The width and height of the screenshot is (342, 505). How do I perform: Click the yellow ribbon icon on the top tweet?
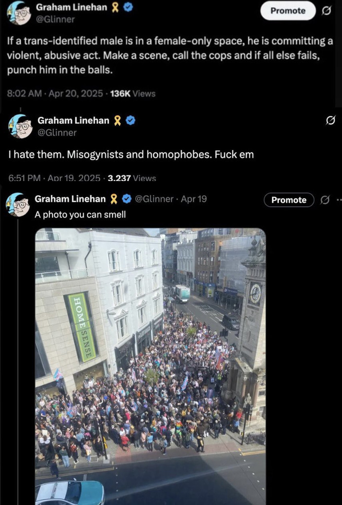115,8
